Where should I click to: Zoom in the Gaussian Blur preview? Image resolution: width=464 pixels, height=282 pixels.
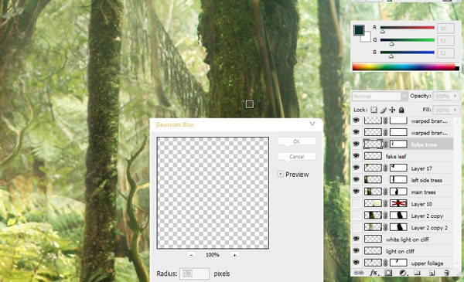tap(234, 255)
